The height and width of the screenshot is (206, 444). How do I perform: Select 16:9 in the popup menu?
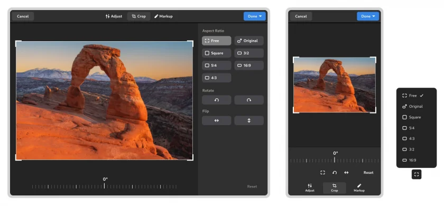click(417, 160)
